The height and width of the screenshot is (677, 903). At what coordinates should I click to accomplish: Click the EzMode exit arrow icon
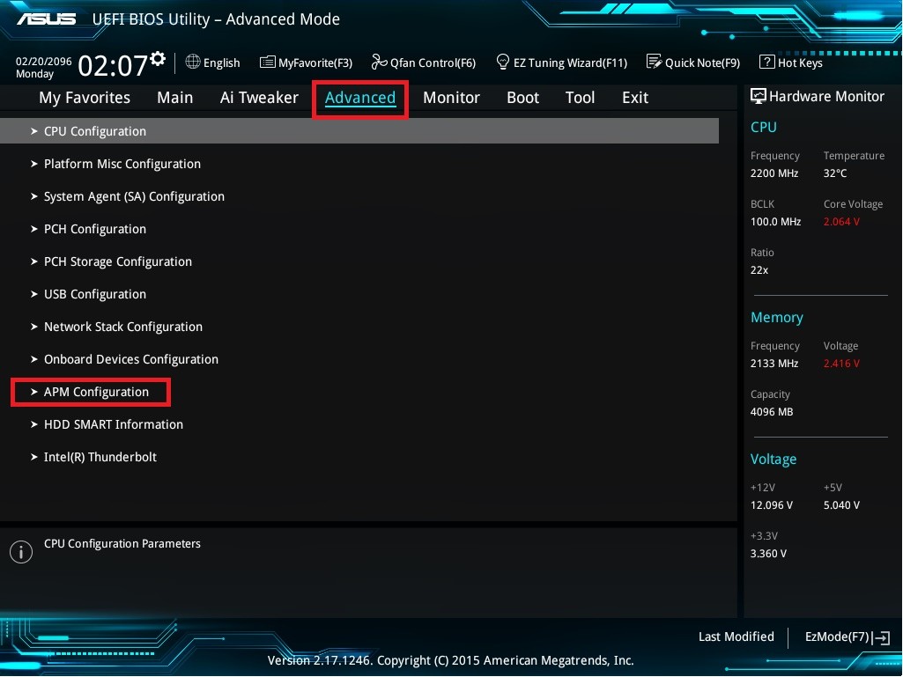point(882,637)
